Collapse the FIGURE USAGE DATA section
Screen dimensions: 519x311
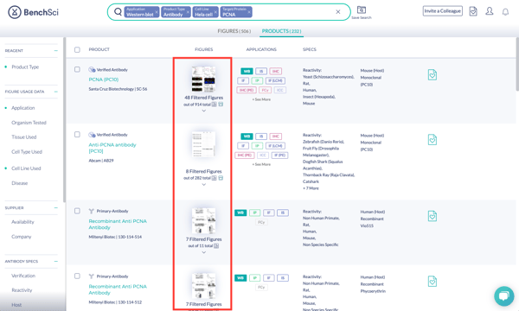pos(56,92)
